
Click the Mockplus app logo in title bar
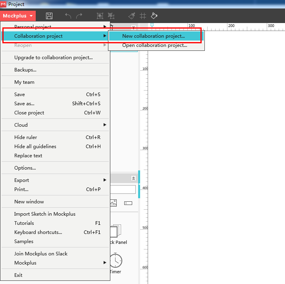click(x=3, y=4)
